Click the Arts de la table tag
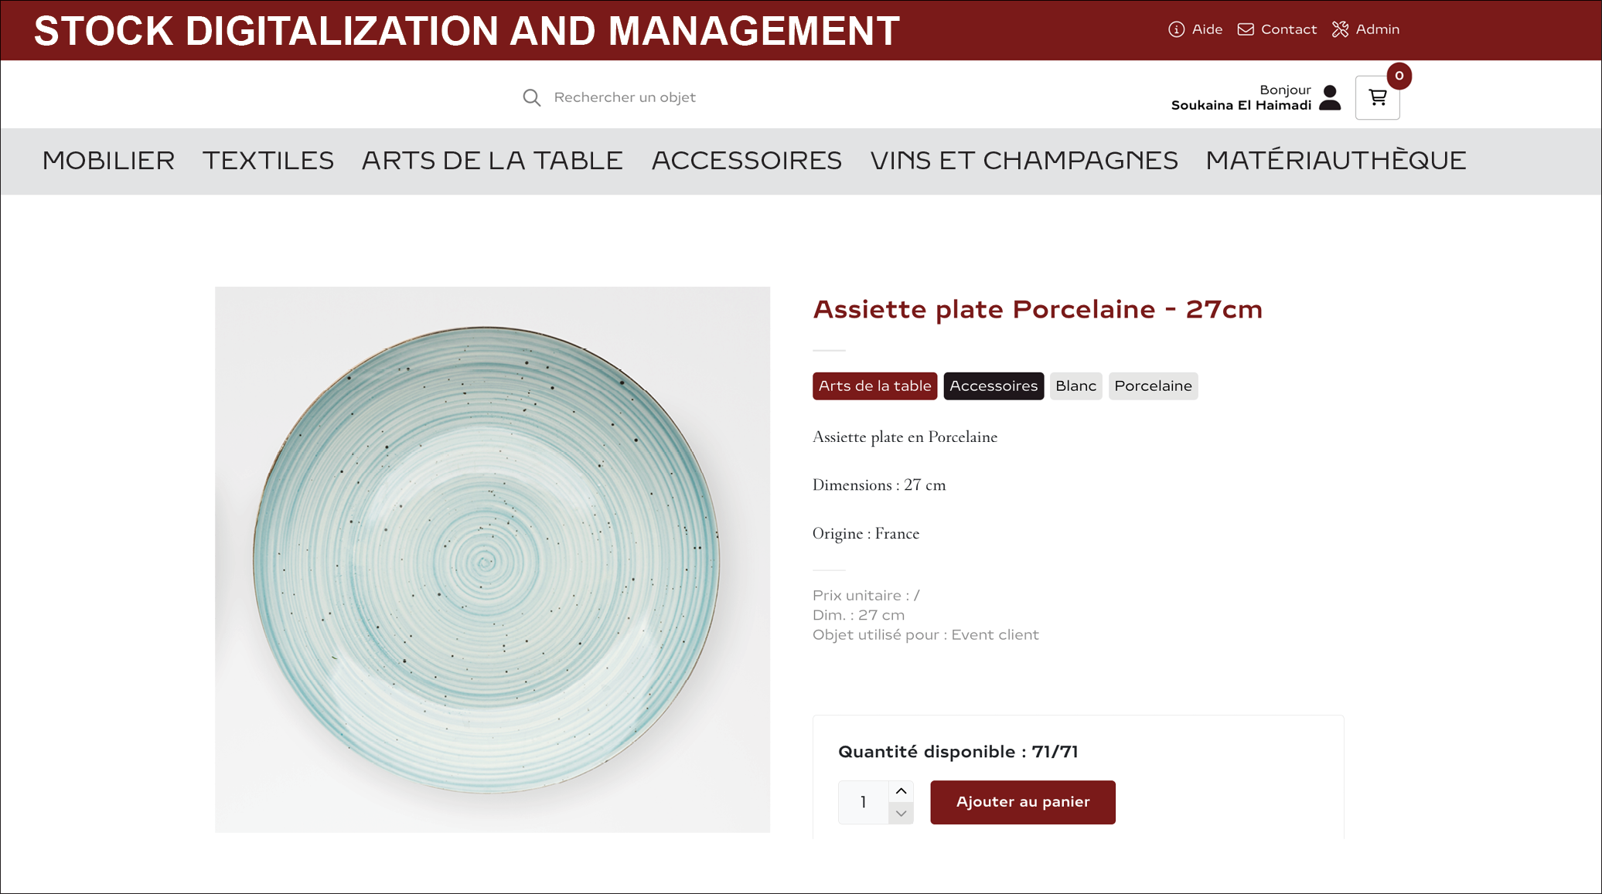Image resolution: width=1602 pixels, height=894 pixels. point(874,386)
